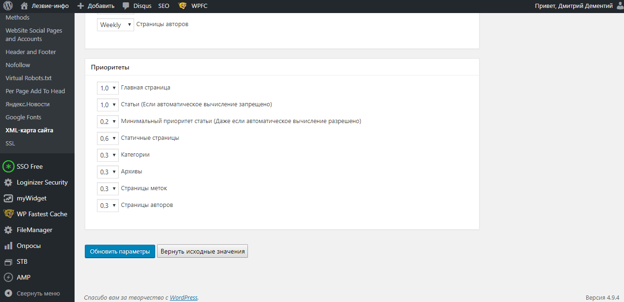This screenshot has height=302, width=624.
Task: Click the Loginizer Security gear icon
Action: (x=8, y=183)
